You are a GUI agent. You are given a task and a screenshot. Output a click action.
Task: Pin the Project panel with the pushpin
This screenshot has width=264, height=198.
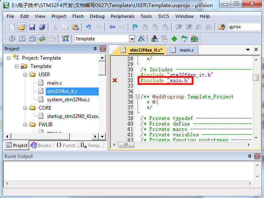click(95, 49)
